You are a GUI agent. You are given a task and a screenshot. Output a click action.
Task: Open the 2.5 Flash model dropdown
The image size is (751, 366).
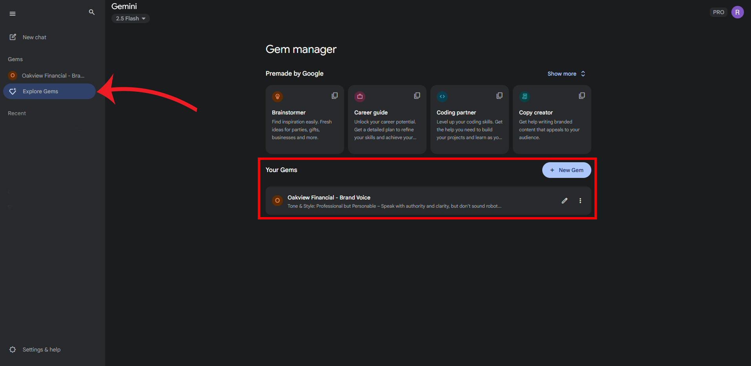coord(130,18)
